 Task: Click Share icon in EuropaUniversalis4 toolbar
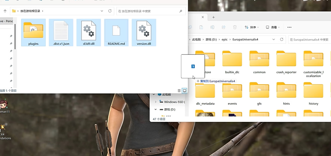pyautogui.click(x=224, y=27)
